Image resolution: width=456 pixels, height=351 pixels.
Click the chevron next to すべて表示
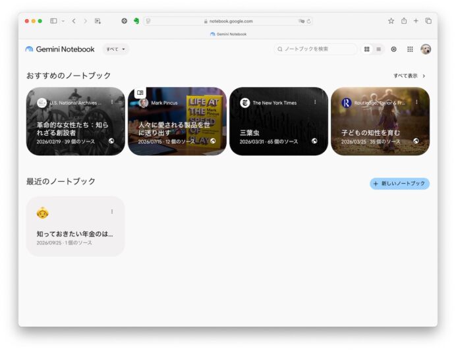[x=424, y=76]
